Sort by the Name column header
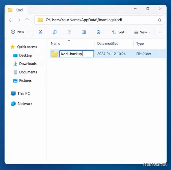This screenshot has height=170, width=171. [x=55, y=44]
